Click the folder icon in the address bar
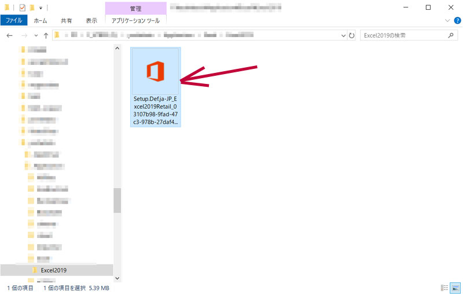This screenshot has height=294, width=463. [57, 35]
